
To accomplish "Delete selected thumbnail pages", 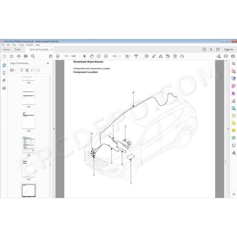I will (x=22, y=70).
